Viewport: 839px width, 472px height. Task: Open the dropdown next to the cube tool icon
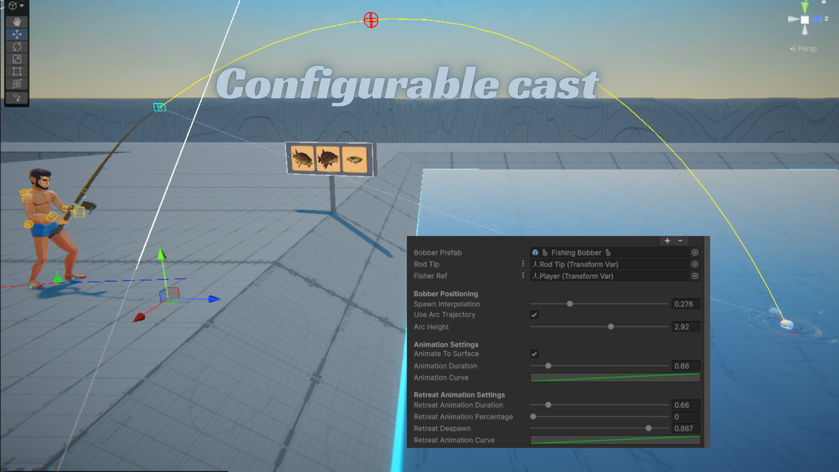coord(21,7)
